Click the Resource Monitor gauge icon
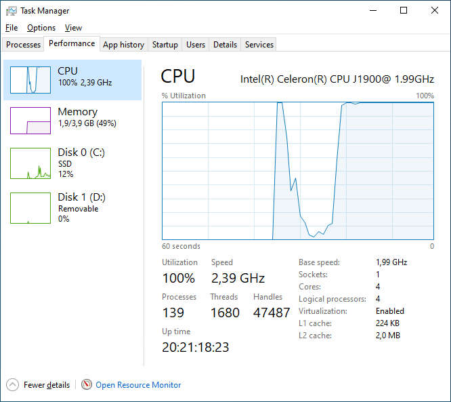 point(86,384)
